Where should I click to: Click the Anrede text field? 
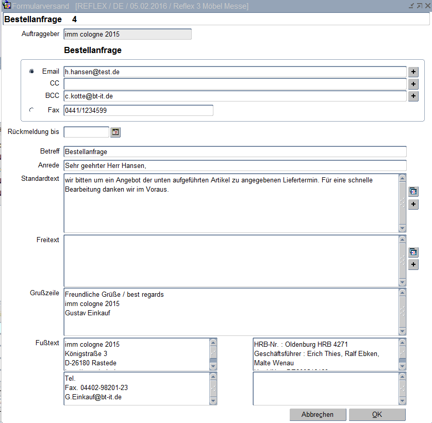coord(235,165)
